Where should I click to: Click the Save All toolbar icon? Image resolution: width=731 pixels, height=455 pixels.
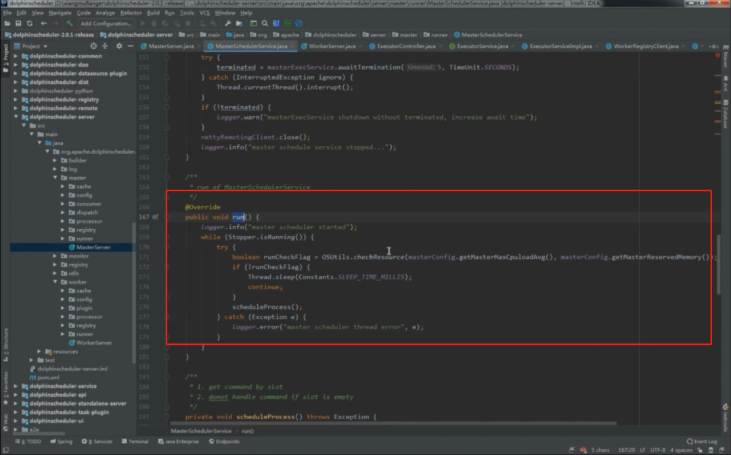18,23
